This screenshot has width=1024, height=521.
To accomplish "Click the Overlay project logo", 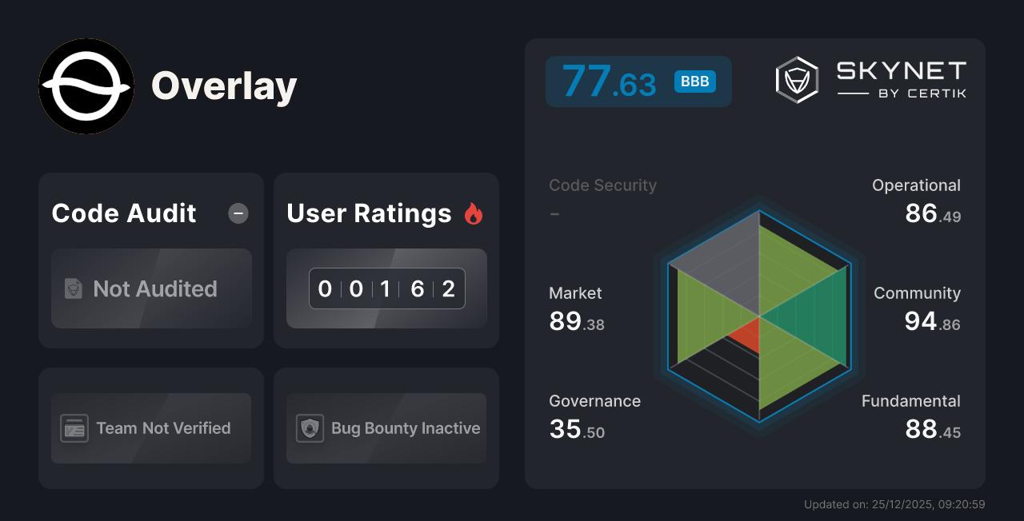I will point(86,86).
